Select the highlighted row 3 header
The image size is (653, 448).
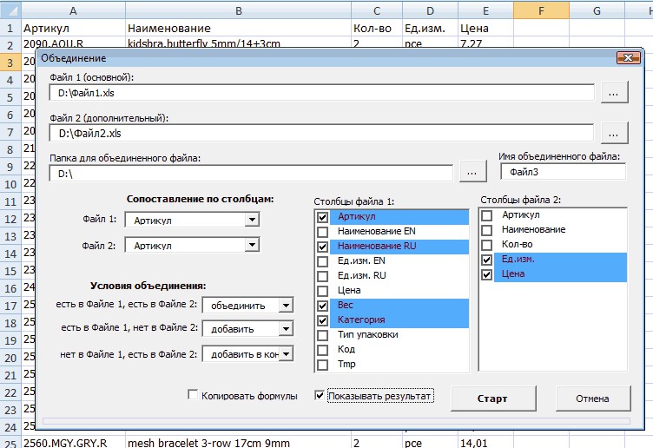tap(10, 63)
